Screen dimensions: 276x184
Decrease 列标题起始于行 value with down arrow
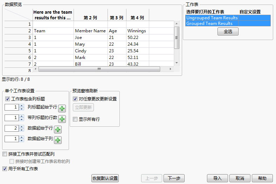point(22,109)
